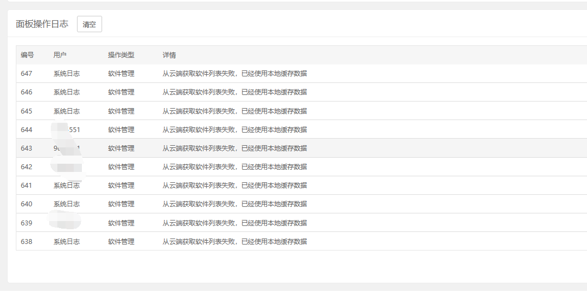Select log entry number 640

coord(27,204)
